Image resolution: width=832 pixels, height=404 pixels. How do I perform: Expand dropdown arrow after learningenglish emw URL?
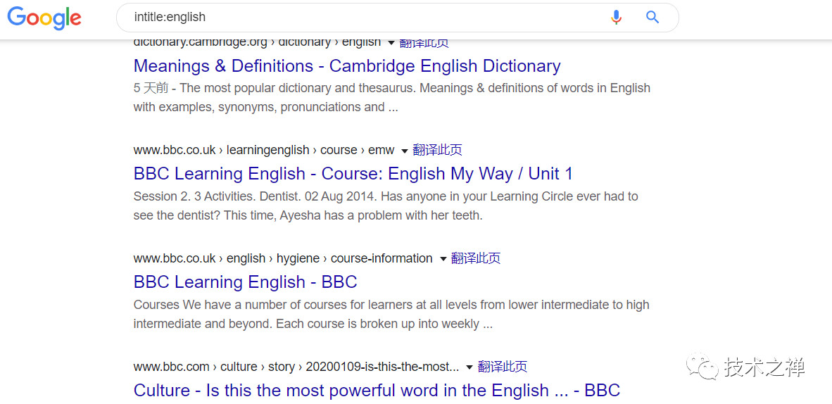coord(404,151)
